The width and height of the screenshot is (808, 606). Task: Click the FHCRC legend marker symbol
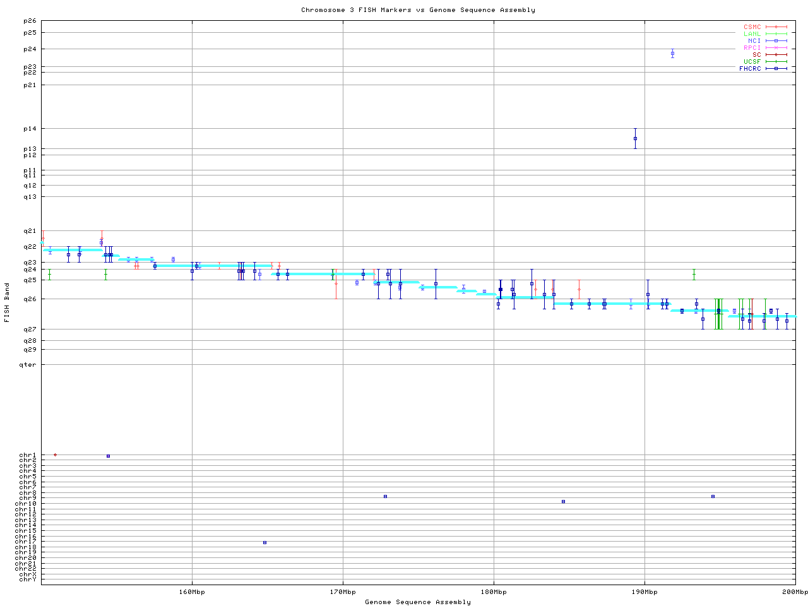pyautogui.click(x=776, y=68)
